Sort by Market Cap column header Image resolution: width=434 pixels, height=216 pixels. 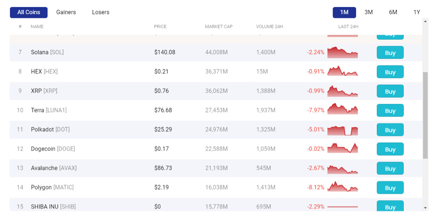(219, 27)
